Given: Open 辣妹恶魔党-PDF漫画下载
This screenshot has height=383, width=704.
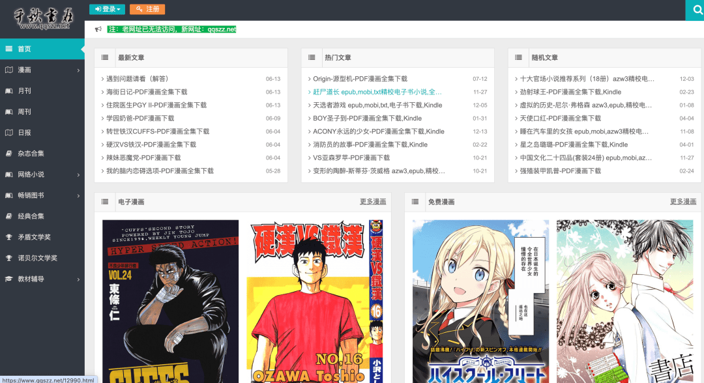Looking at the screenshot, I should point(143,158).
